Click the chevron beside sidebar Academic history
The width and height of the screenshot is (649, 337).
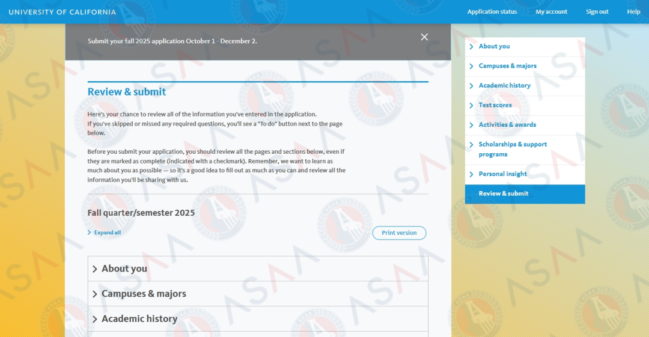472,86
